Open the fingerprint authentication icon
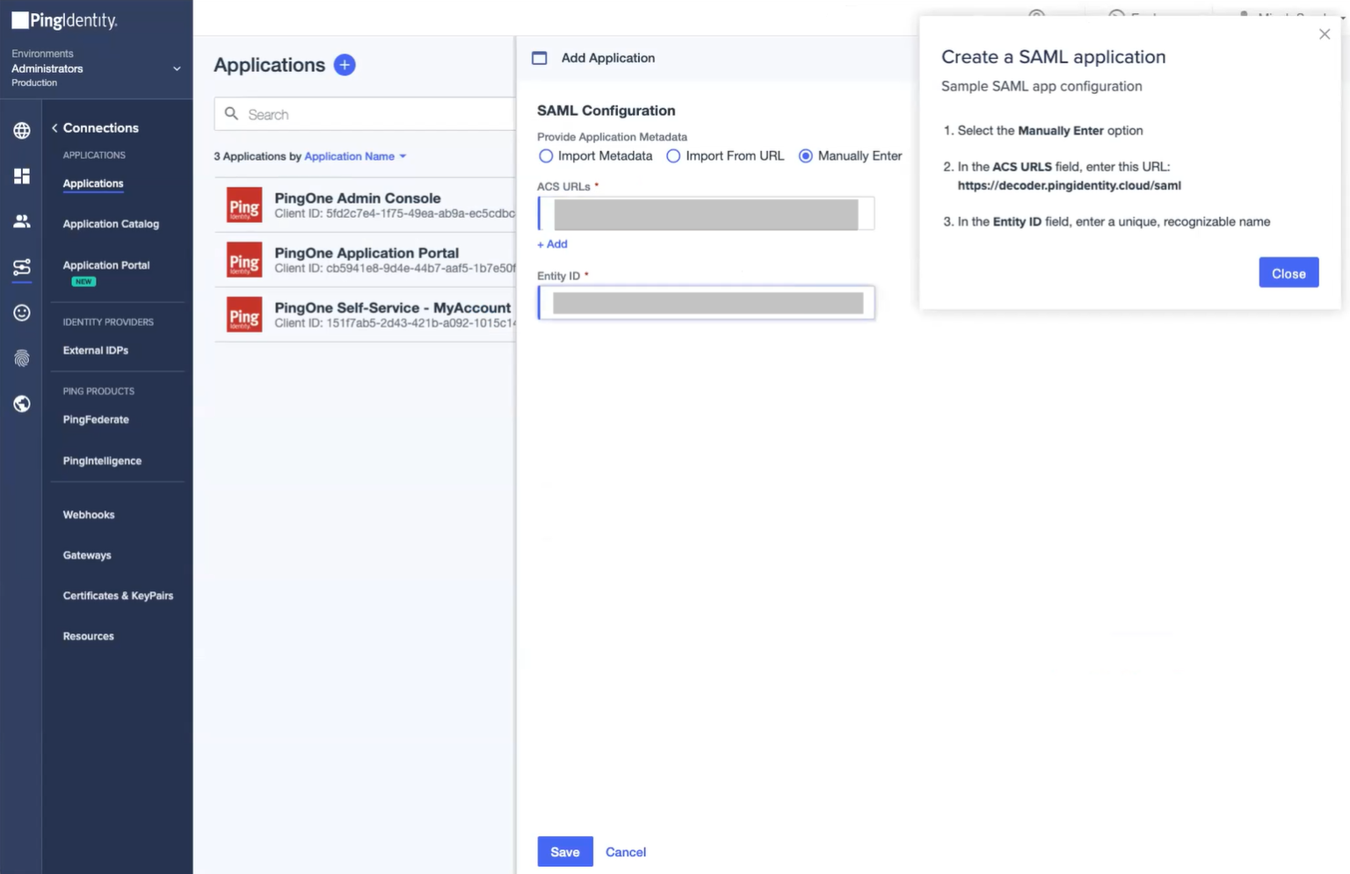The width and height of the screenshot is (1350, 874). (21, 358)
